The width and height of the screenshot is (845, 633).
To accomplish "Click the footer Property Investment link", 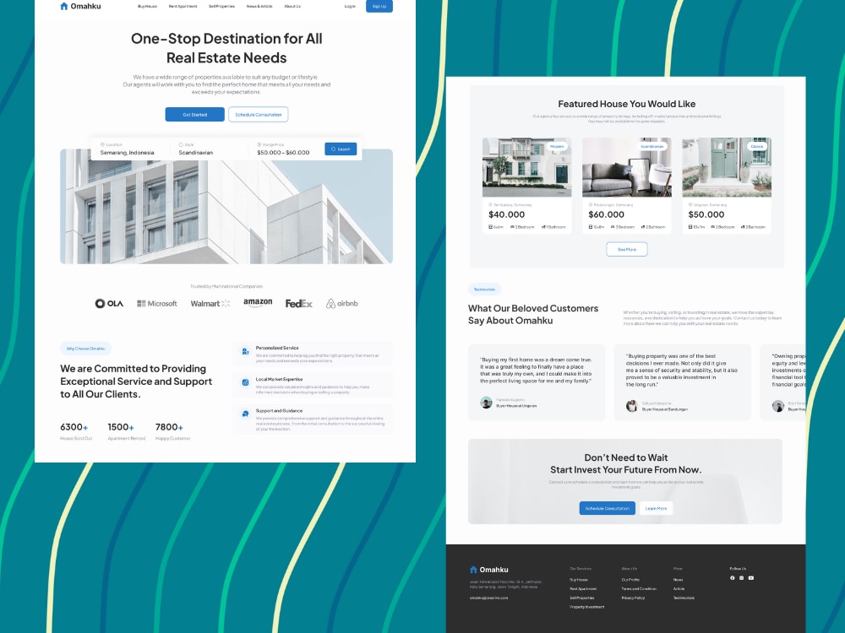I will click(x=587, y=607).
